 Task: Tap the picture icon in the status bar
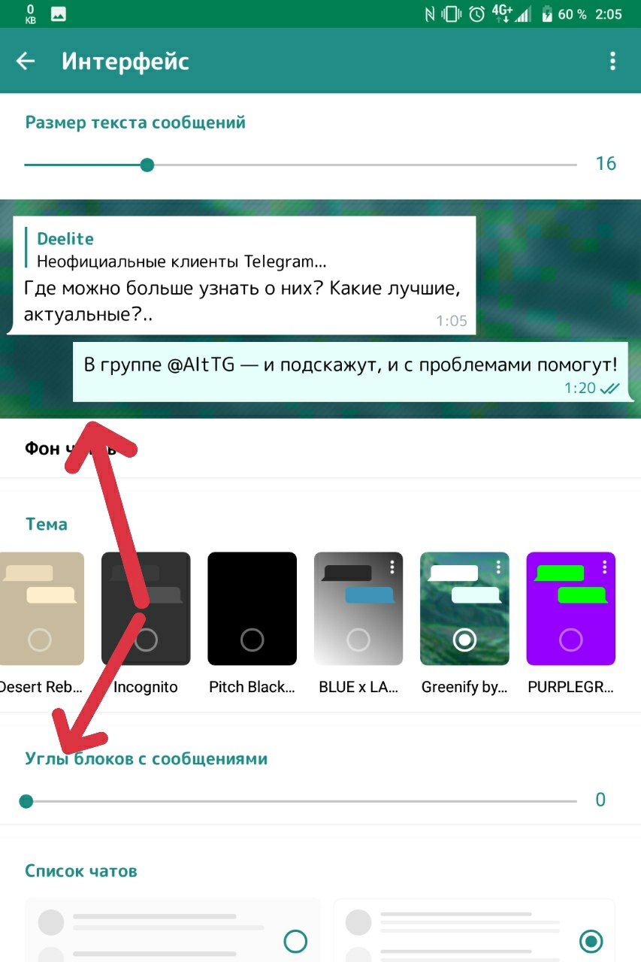(x=58, y=14)
